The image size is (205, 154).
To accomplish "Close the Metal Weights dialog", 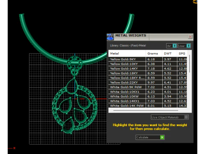I will (x=190, y=37).
